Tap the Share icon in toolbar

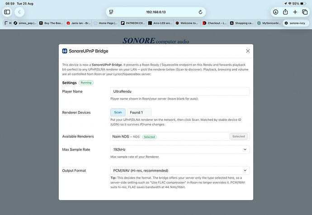(x=285, y=12)
